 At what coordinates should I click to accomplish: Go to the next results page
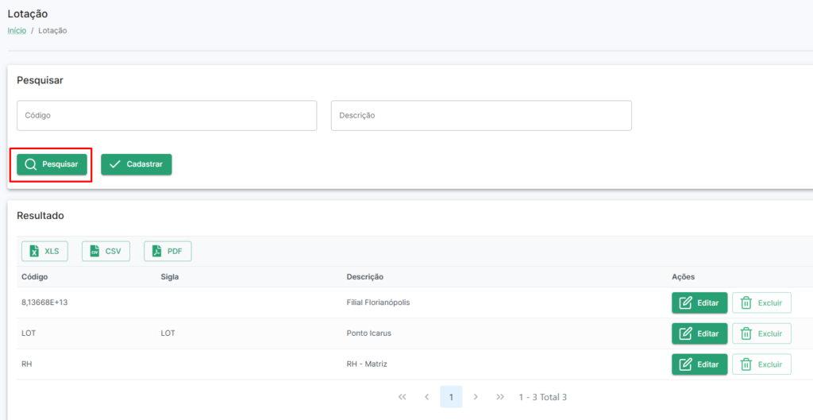(476, 397)
